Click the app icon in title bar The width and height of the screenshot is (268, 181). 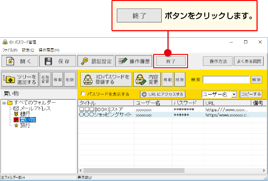click(5, 42)
